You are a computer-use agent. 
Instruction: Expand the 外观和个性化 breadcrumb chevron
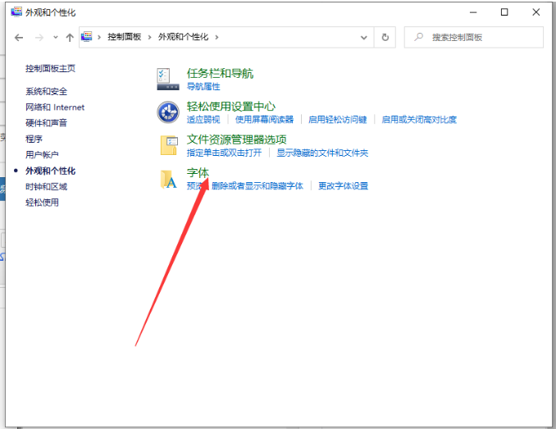(x=216, y=37)
